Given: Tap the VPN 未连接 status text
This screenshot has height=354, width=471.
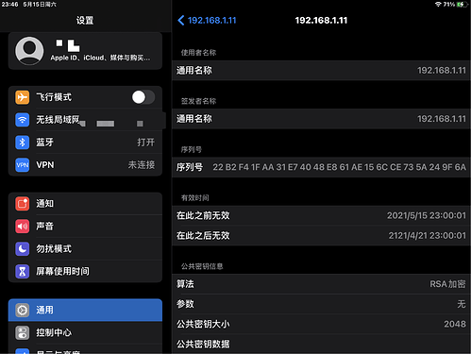Looking at the screenshot, I should [142, 165].
